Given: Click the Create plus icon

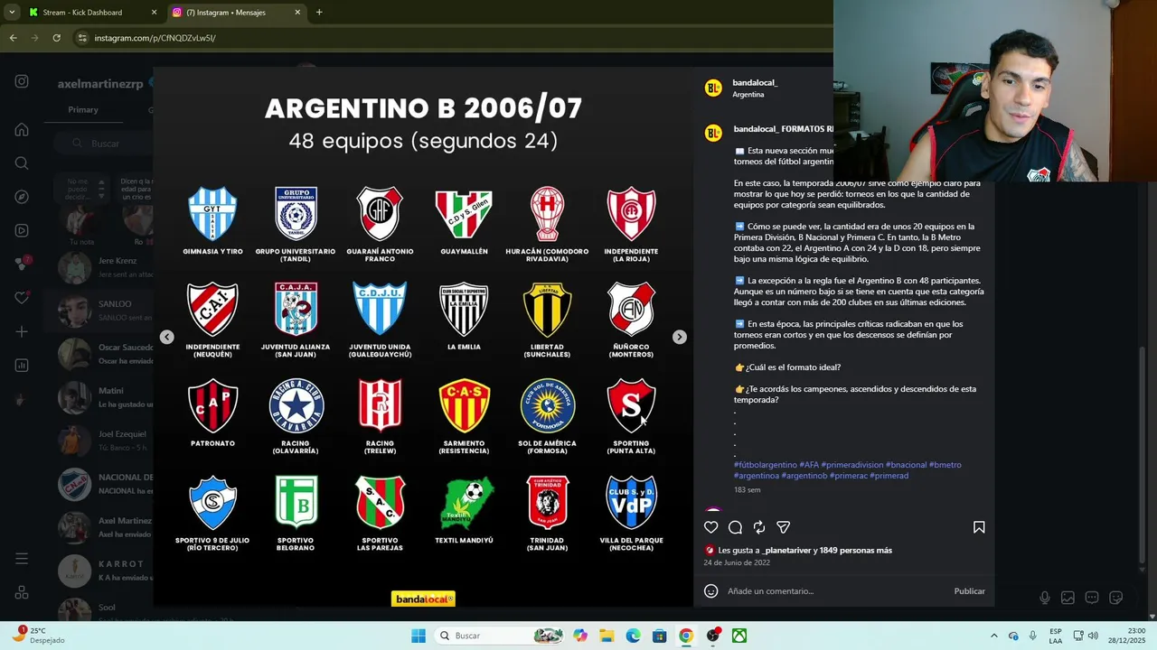Looking at the screenshot, I should pos(22,331).
